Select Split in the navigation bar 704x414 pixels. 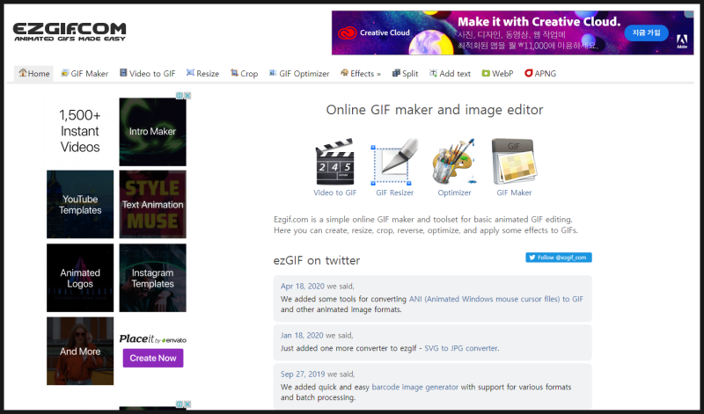(x=405, y=74)
